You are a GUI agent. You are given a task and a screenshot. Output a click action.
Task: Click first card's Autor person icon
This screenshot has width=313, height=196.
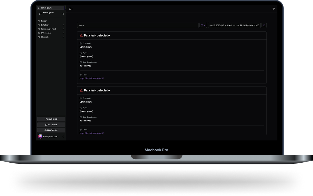pyautogui.click(x=81, y=53)
